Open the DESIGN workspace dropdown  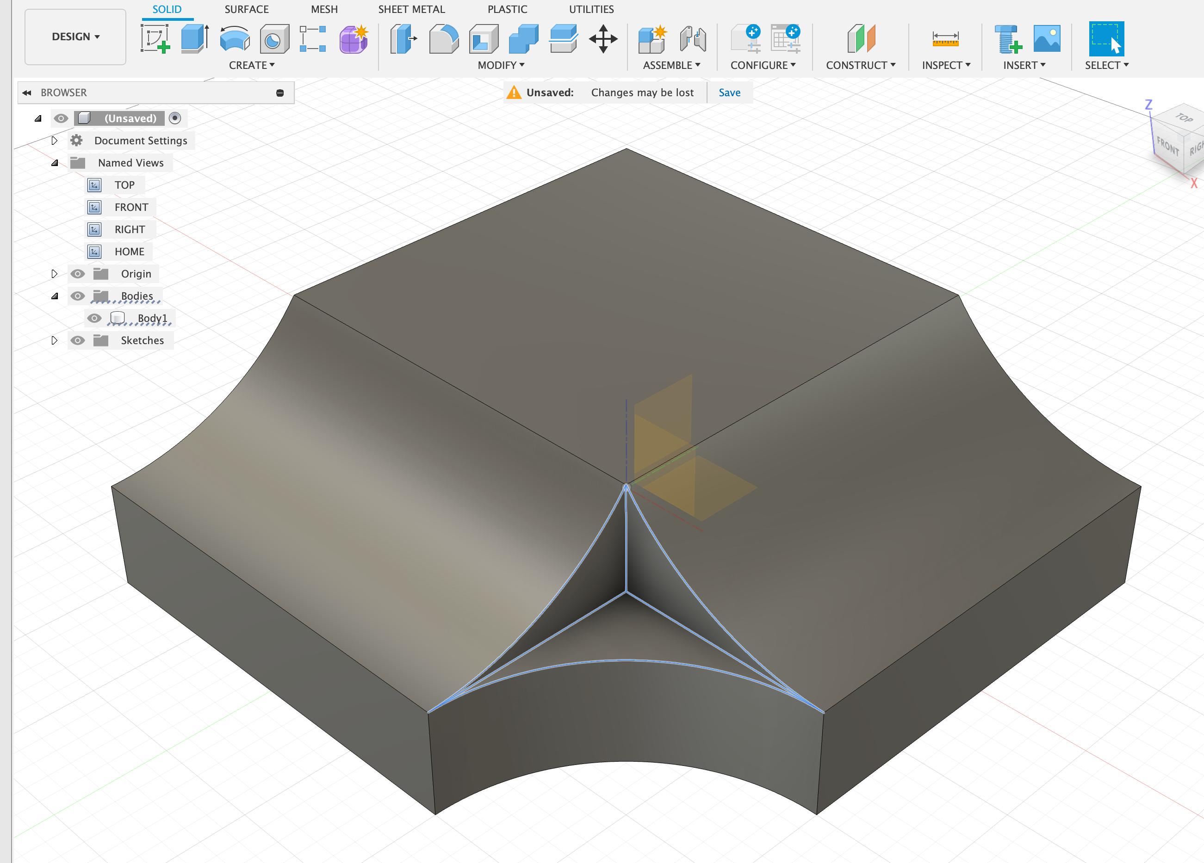(75, 37)
